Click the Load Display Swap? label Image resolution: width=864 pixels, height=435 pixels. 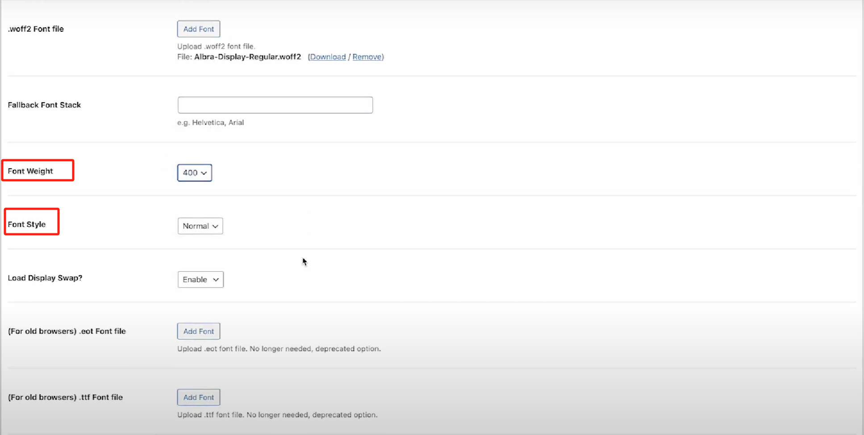click(x=45, y=278)
